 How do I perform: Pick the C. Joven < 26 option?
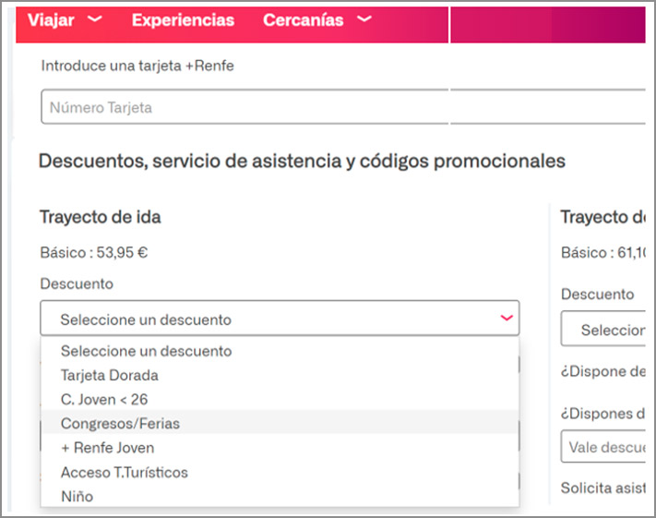click(x=104, y=399)
